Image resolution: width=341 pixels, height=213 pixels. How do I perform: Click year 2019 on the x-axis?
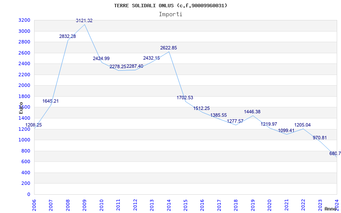click(253, 204)
